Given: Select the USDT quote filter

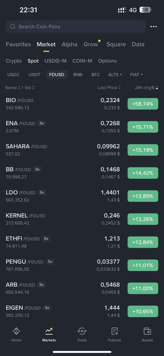Looking at the screenshot, I should pos(35,75).
